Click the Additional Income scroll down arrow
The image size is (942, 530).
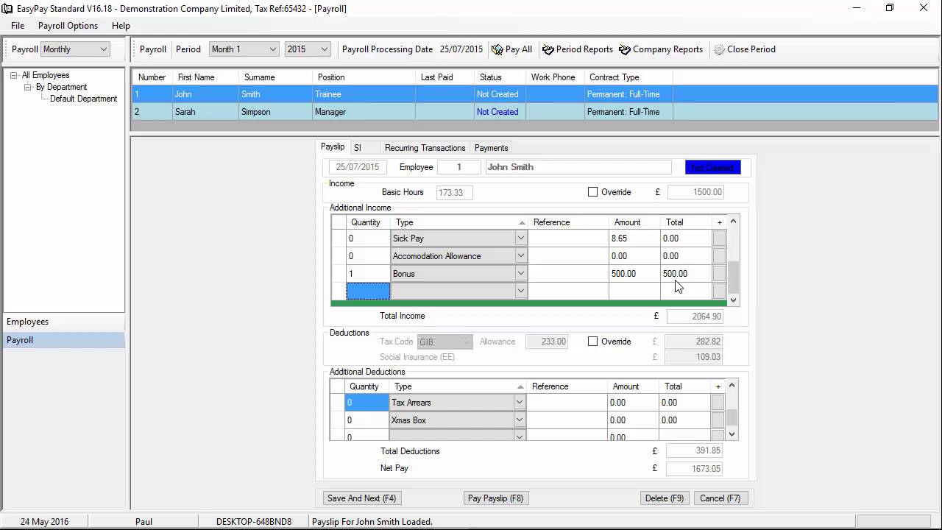733,300
